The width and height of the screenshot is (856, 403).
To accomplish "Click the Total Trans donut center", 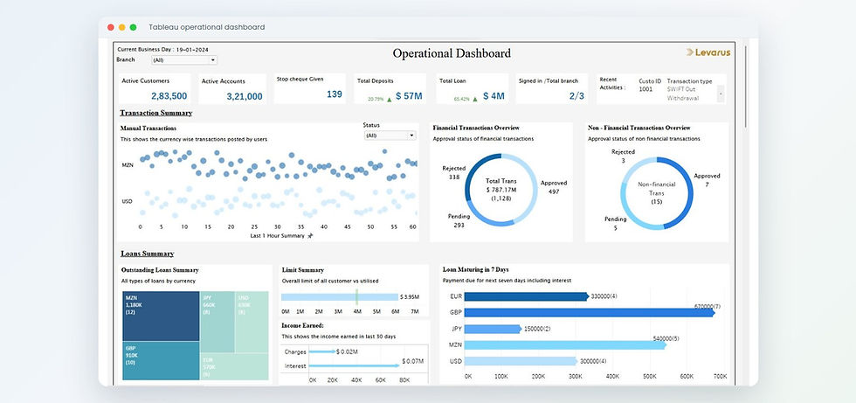I will pos(501,190).
